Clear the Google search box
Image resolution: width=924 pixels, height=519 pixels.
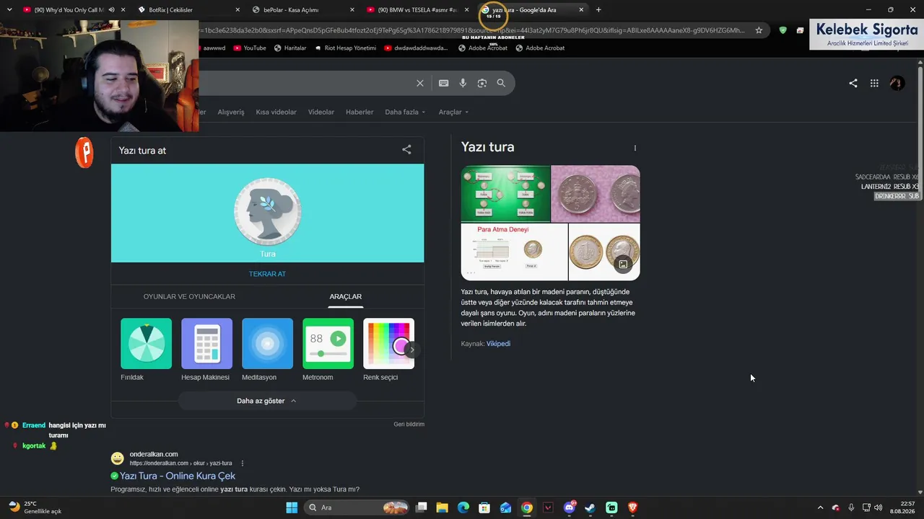[420, 83]
